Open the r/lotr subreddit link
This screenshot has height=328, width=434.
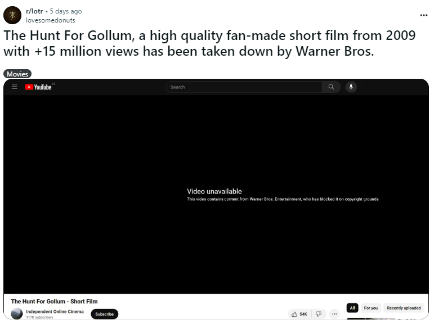point(34,11)
